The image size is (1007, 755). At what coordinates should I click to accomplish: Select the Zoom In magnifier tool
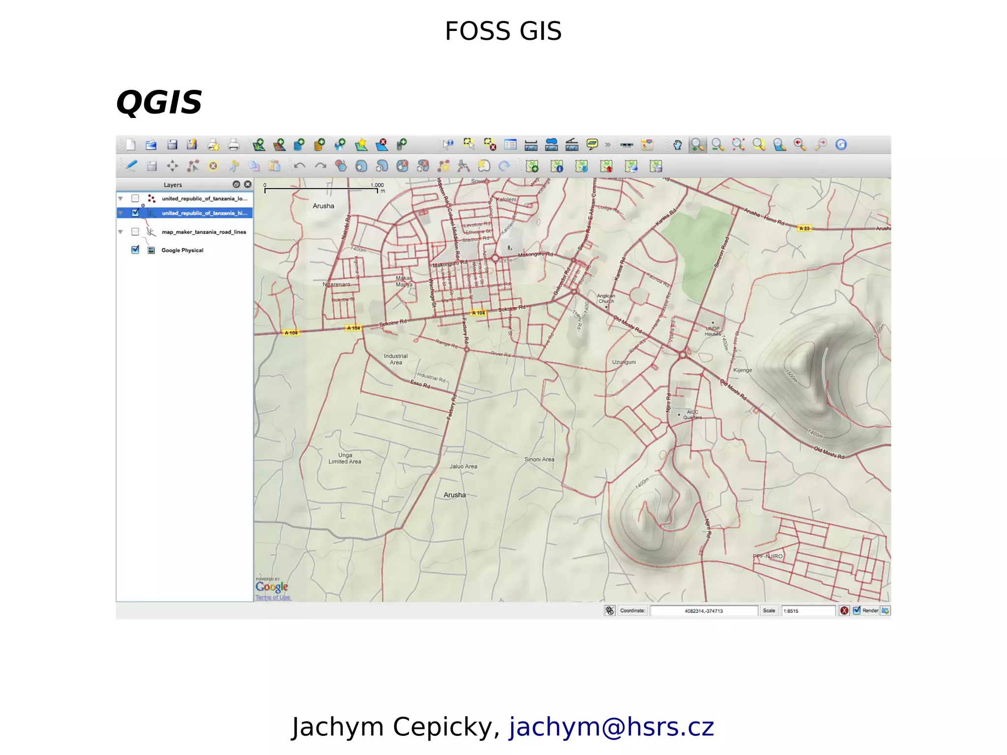[x=697, y=145]
